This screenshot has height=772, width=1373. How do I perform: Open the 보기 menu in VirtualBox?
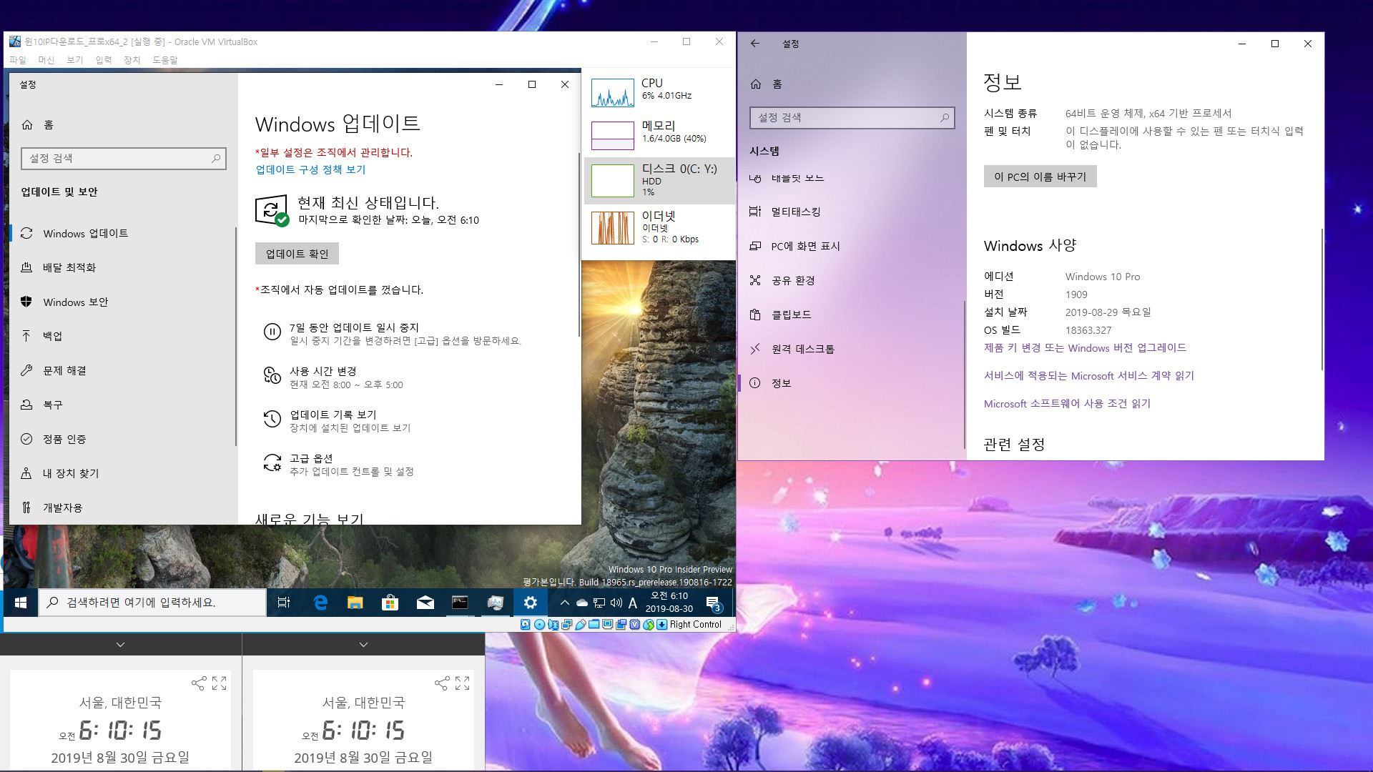coord(75,60)
